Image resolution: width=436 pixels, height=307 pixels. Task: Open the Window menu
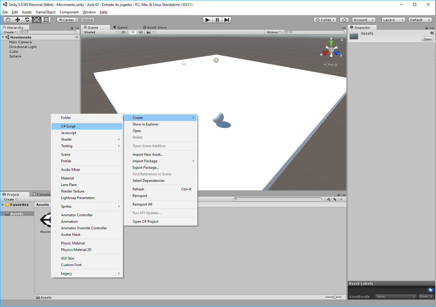89,12
